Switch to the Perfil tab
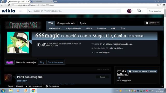Image resolution: width=166 pixels, height=93 pixels. pos(10,62)
